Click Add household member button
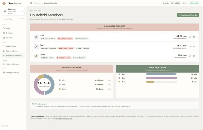 point(188,15)
